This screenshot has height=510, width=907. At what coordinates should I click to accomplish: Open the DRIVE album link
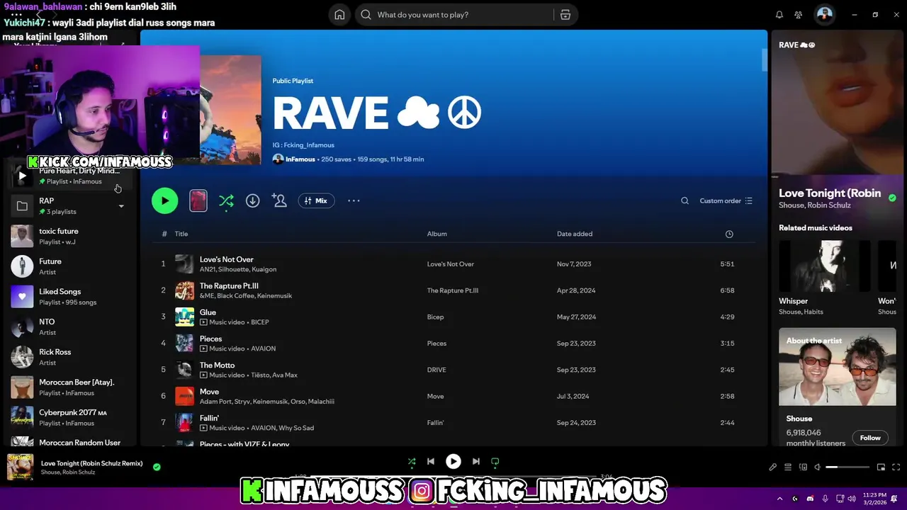[x=436, y=370]
